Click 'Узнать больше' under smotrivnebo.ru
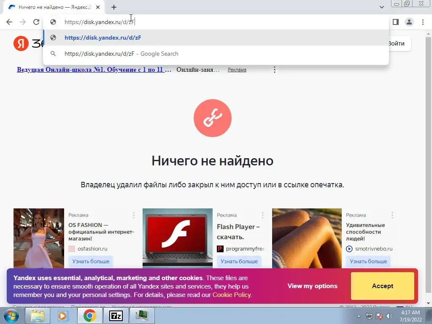The width and height of the screenshot is (432, 324). click(x=368, y=261)
